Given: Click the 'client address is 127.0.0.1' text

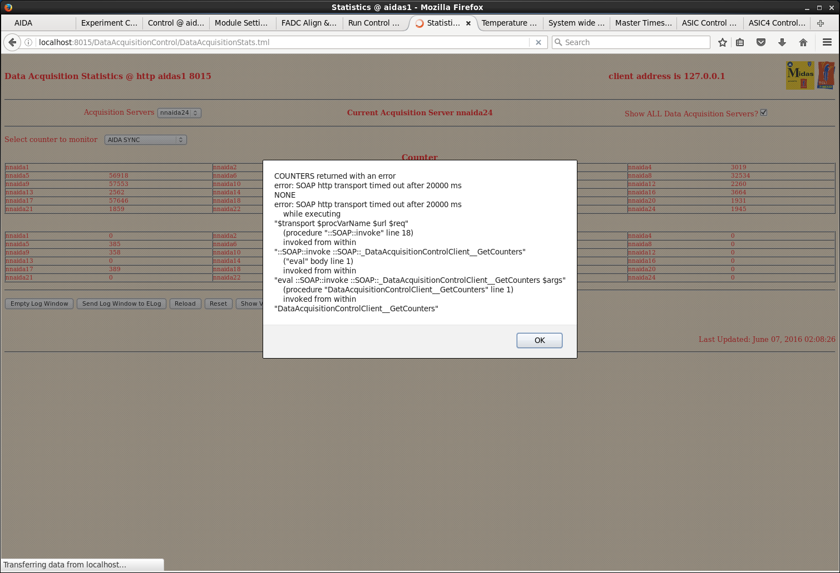Looking at the screenshot, I should click(x=666, y=76).
